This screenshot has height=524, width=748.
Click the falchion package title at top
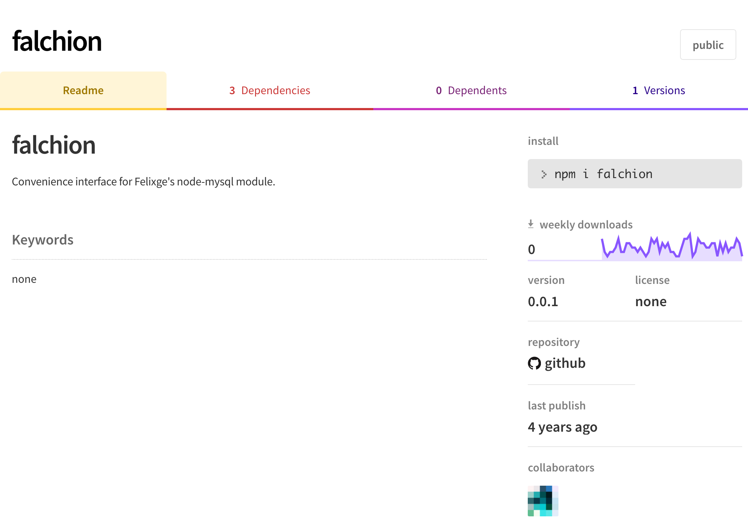(x=57, y=41)
